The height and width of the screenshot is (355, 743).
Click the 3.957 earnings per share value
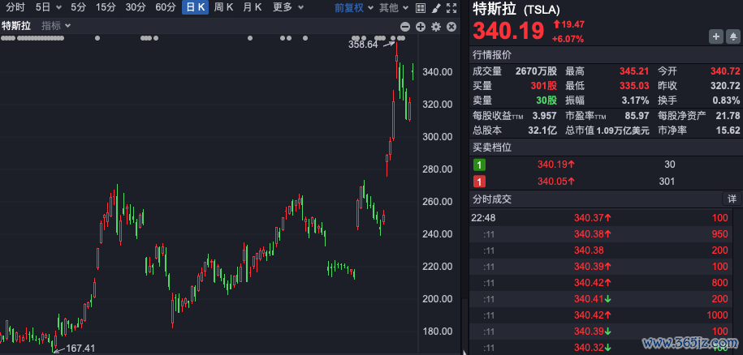(x=544, y=115)
